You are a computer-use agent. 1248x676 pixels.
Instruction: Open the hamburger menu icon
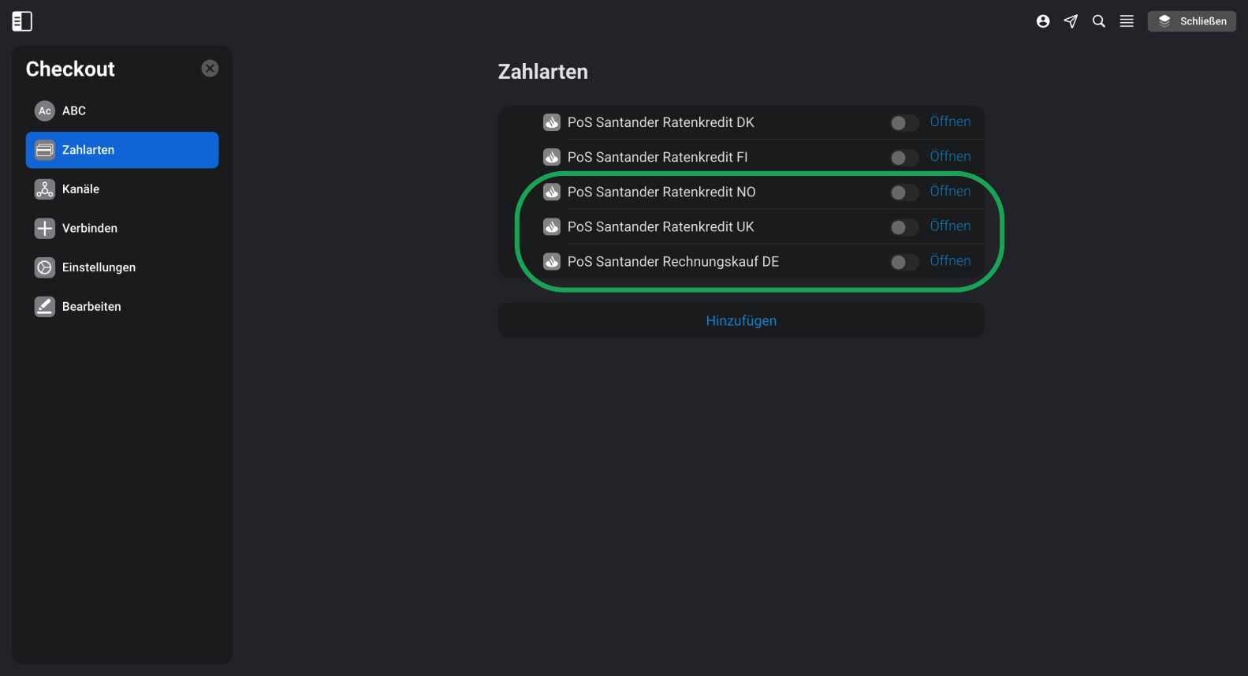pyautogui.click(x=1127, y=21)
